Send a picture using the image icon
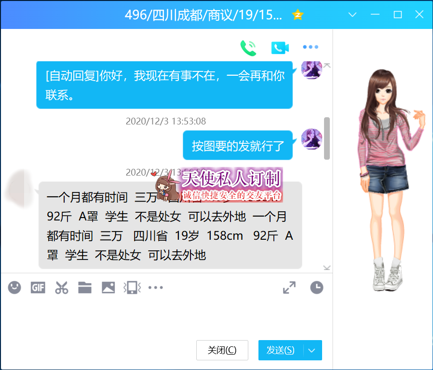This screenshot has width=433, height=370. (x=108, y=287)
